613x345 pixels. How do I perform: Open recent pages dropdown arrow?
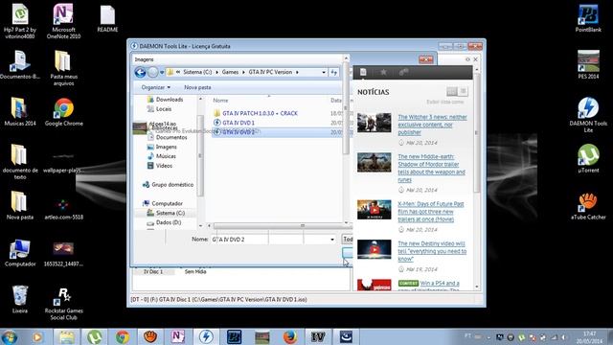pos(162,73)
